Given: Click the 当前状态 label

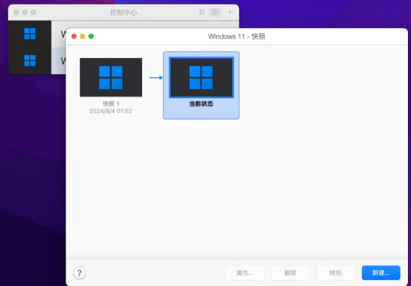Looking at the screenshot, I should (201, 104).
